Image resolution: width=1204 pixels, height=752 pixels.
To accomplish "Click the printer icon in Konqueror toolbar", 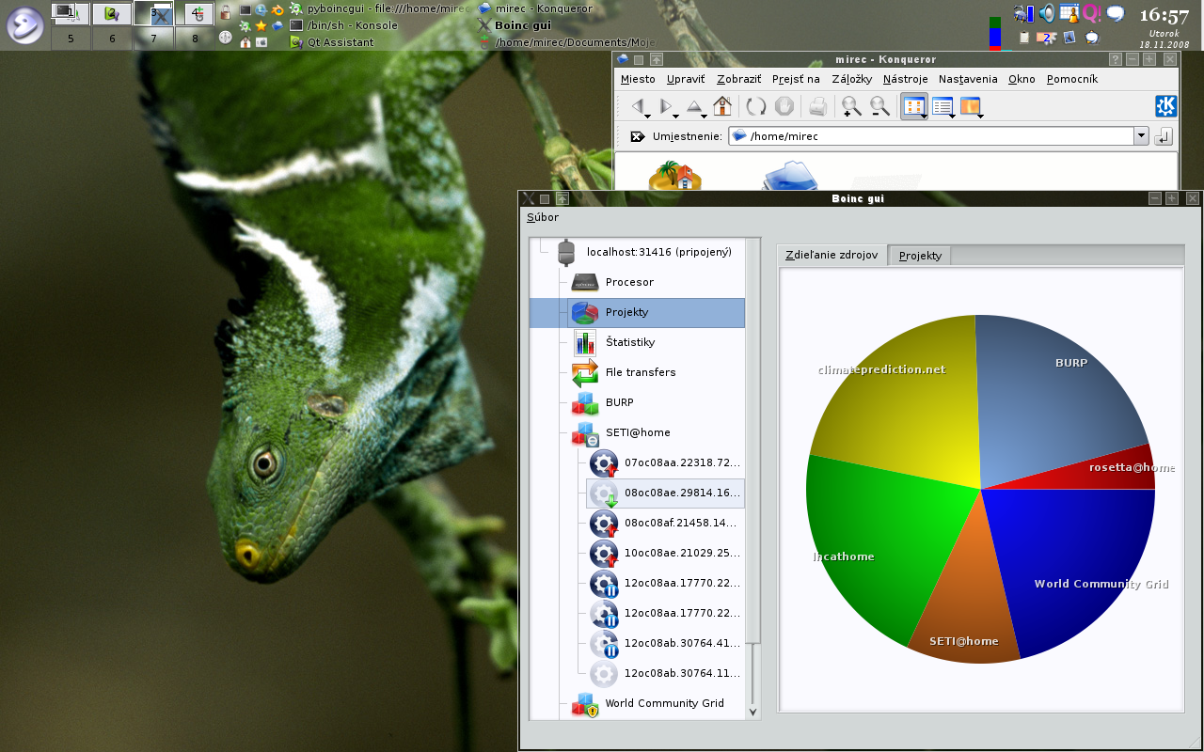I will (x=817, y=106).
